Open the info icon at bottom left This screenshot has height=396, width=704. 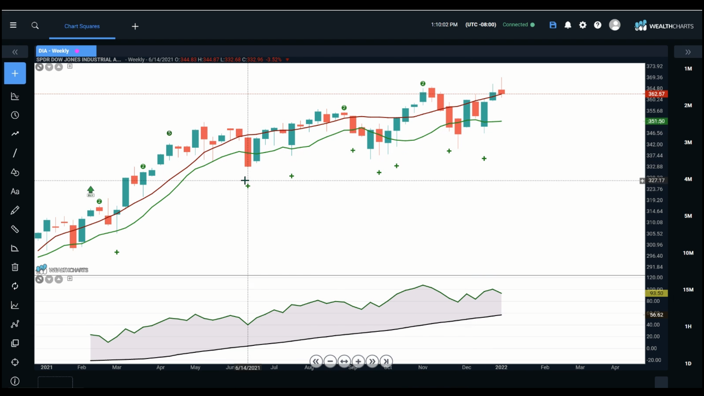click(15, 381)
